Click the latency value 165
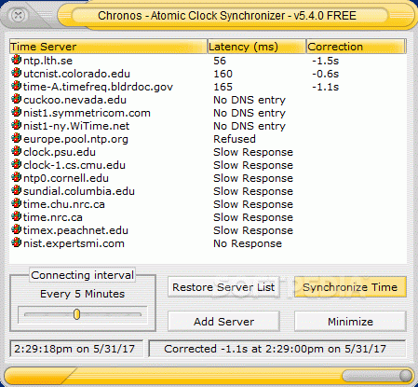Image resolution: width=418 pixels, height=387 pixels. click(x=222, y=87)
